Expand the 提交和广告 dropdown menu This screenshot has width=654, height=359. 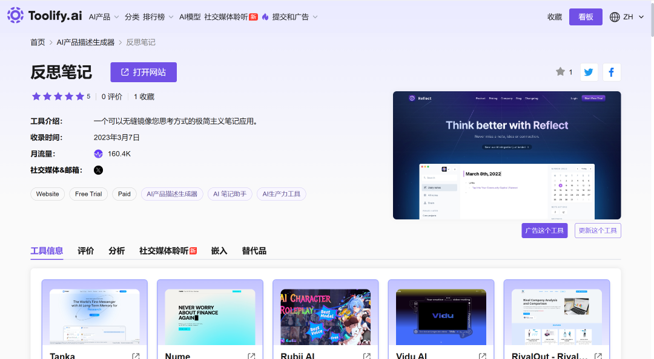click(295, 17)
